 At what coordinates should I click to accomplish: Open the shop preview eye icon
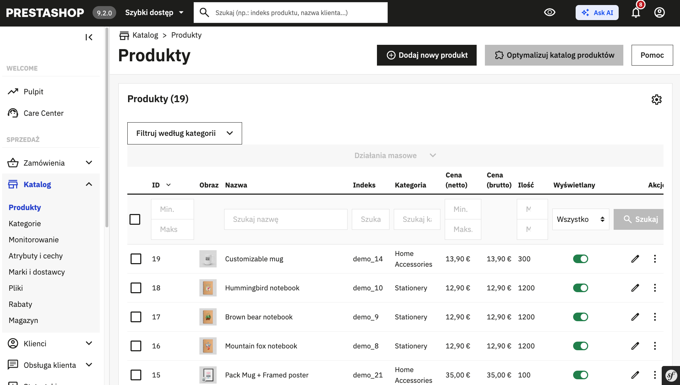(x=549, y=13)
